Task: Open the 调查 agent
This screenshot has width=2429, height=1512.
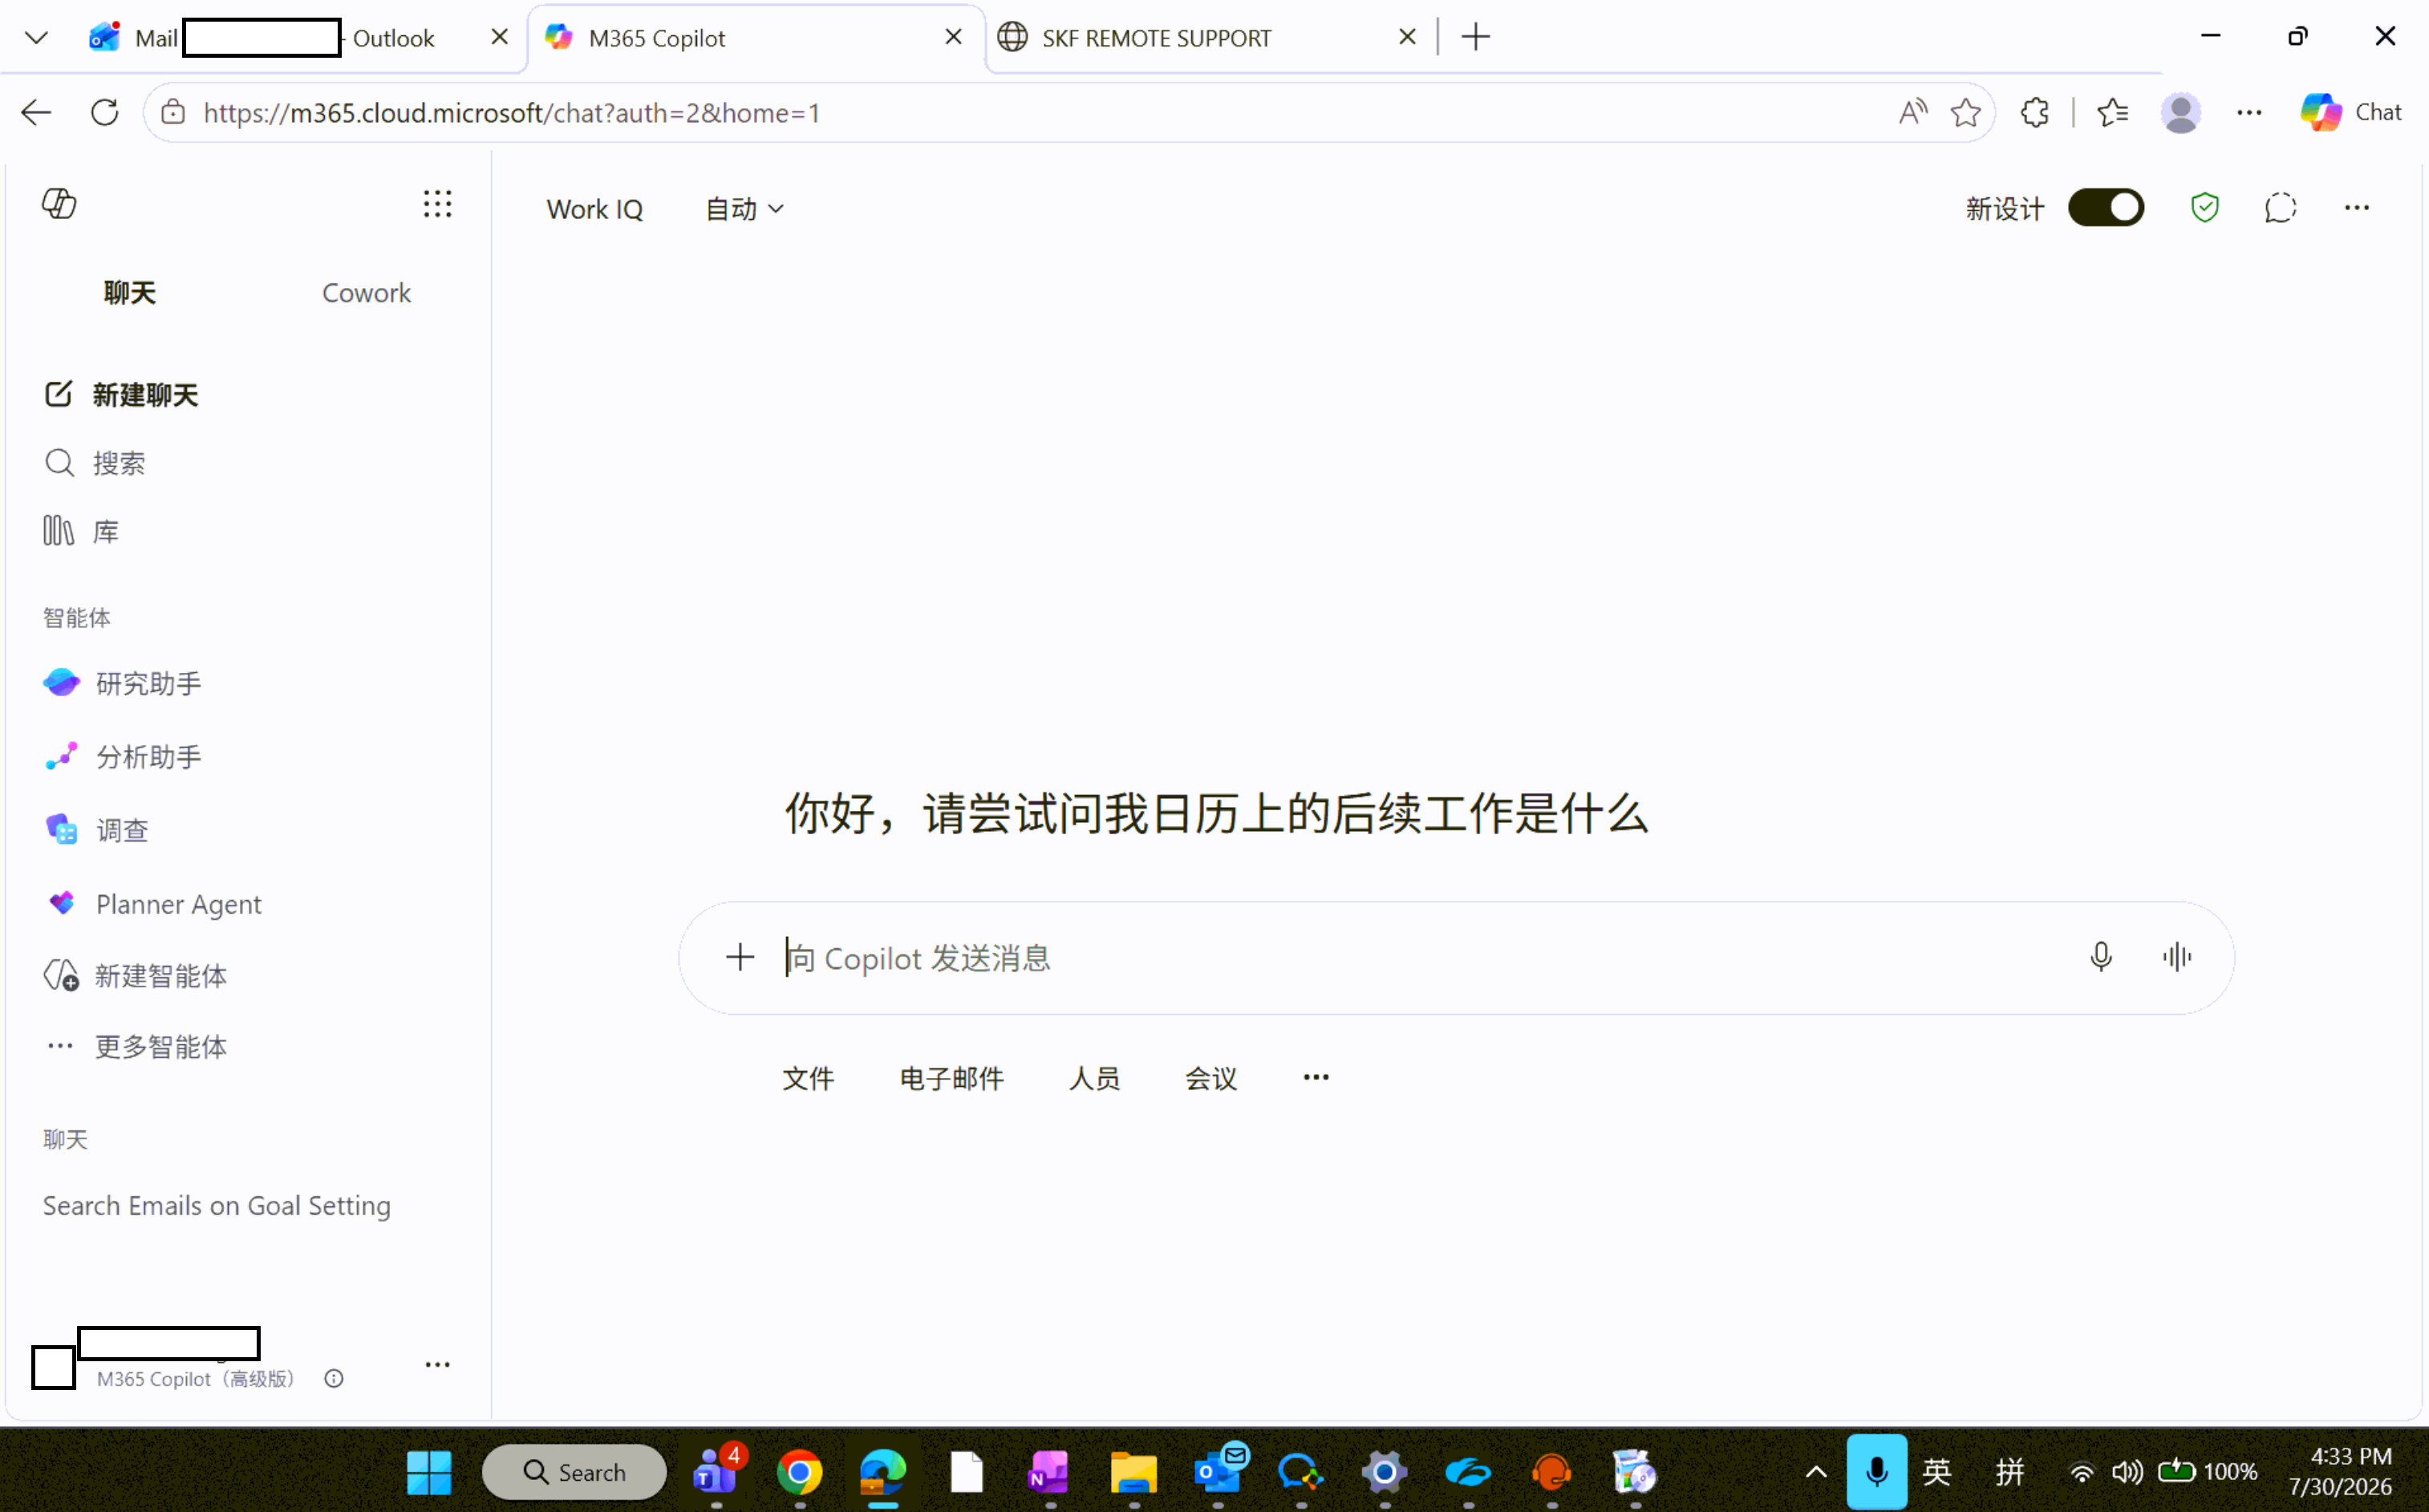Action: point(96,830)
